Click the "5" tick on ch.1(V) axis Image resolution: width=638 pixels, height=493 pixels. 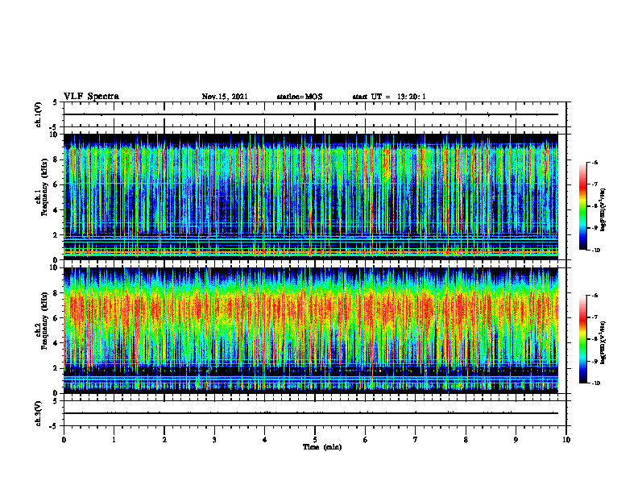56,103
